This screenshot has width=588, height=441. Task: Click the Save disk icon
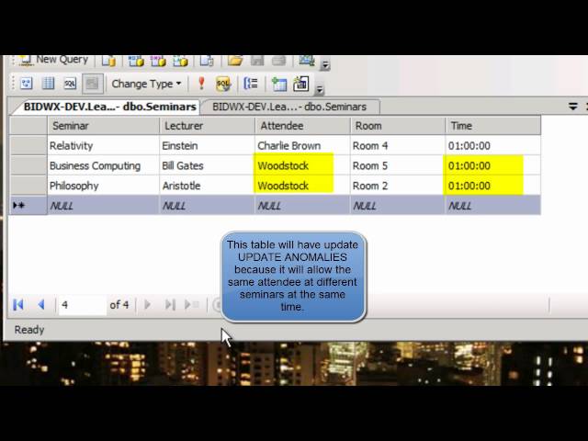pos(257,60)
